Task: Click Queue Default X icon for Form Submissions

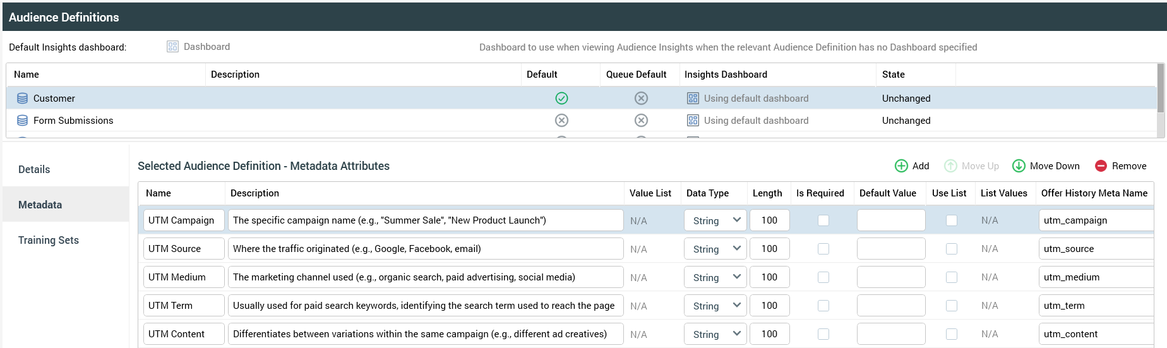Action: (641, 121)
